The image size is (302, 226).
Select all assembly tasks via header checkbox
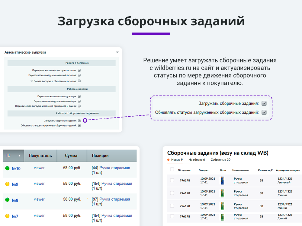click(x=172, y=169)
